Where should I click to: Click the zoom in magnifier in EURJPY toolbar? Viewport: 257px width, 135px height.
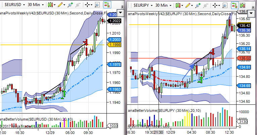(x=198, y=6)
